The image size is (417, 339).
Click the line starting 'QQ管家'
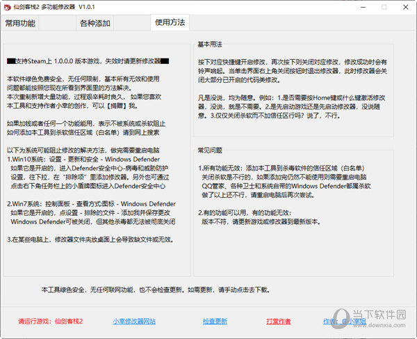click(x=286, y=186)
